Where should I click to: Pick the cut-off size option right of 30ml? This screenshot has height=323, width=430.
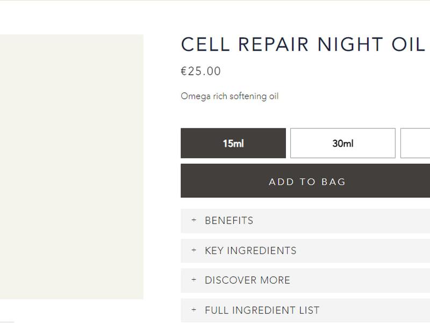(415, 143)
